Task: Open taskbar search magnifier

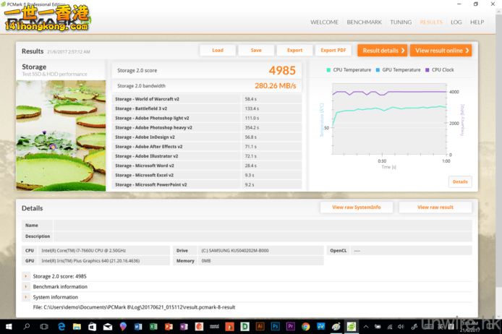Action: pos(27,327)
